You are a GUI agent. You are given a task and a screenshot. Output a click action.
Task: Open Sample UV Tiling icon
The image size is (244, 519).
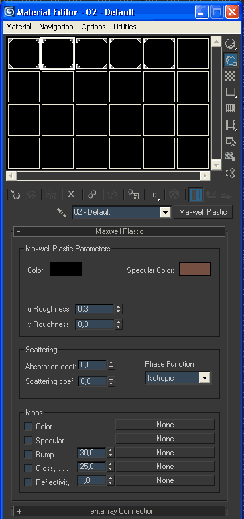click(x=231, y=92)
